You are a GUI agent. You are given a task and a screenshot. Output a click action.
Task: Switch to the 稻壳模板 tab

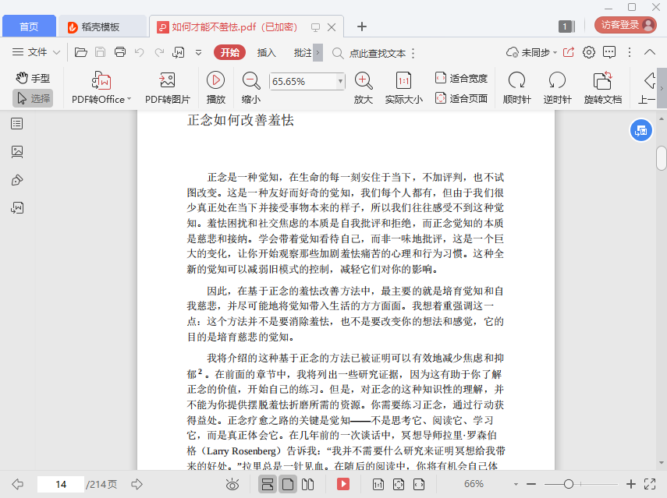tap(101, 26)
